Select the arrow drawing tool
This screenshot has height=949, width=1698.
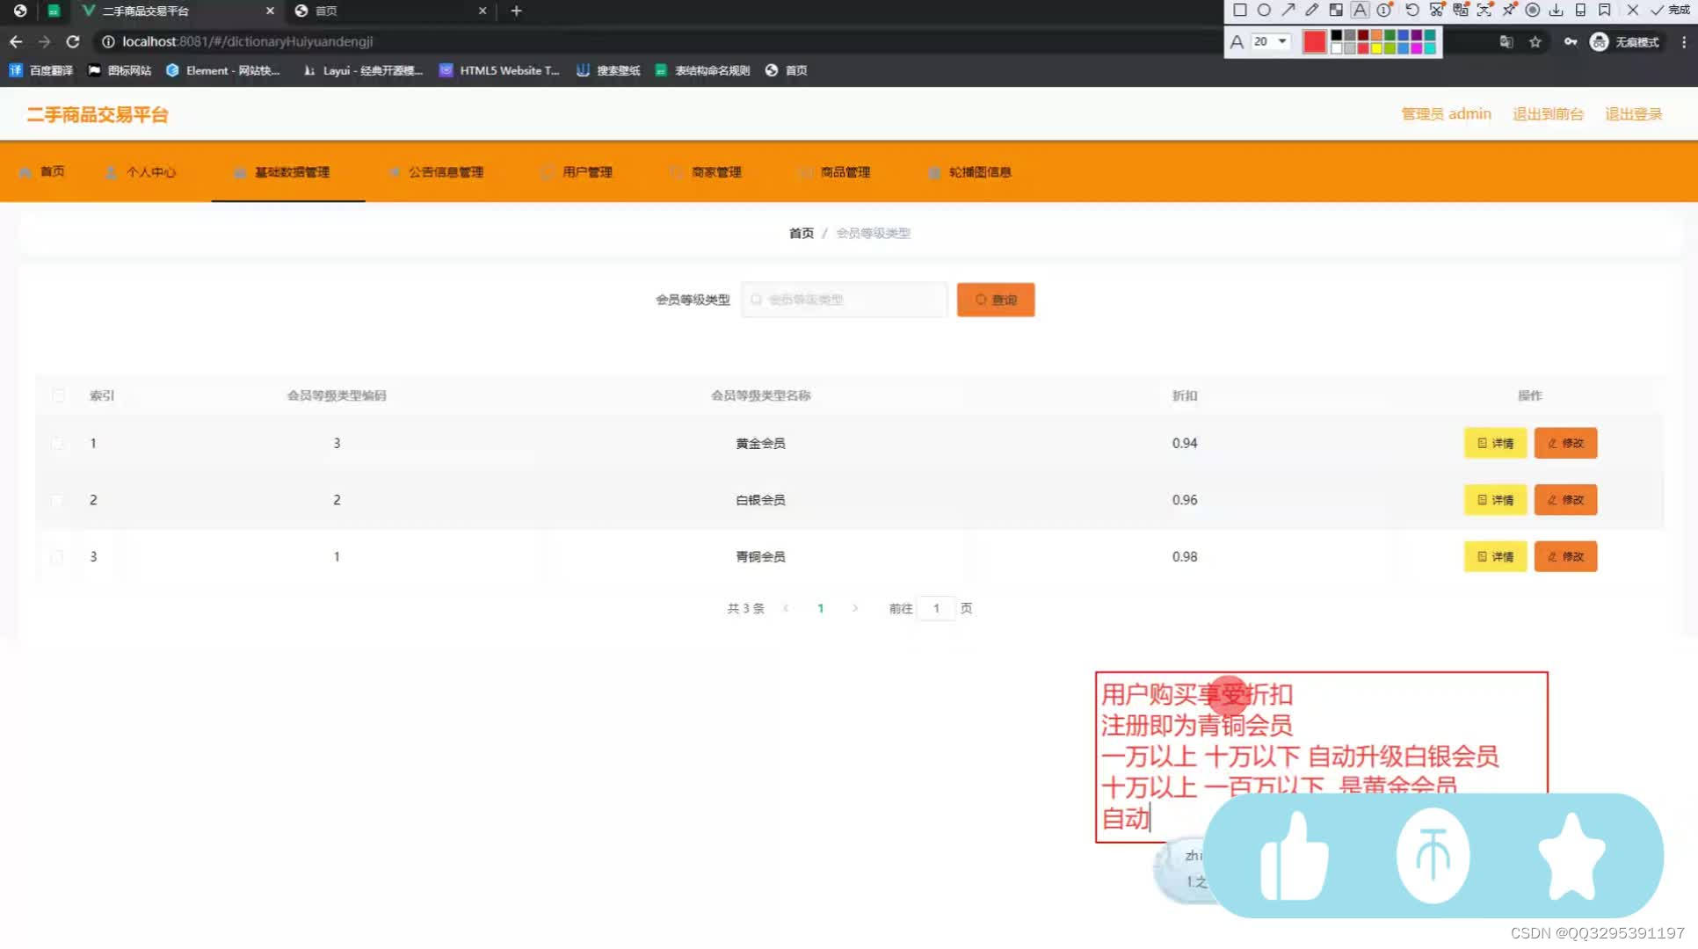(1288, 11)
